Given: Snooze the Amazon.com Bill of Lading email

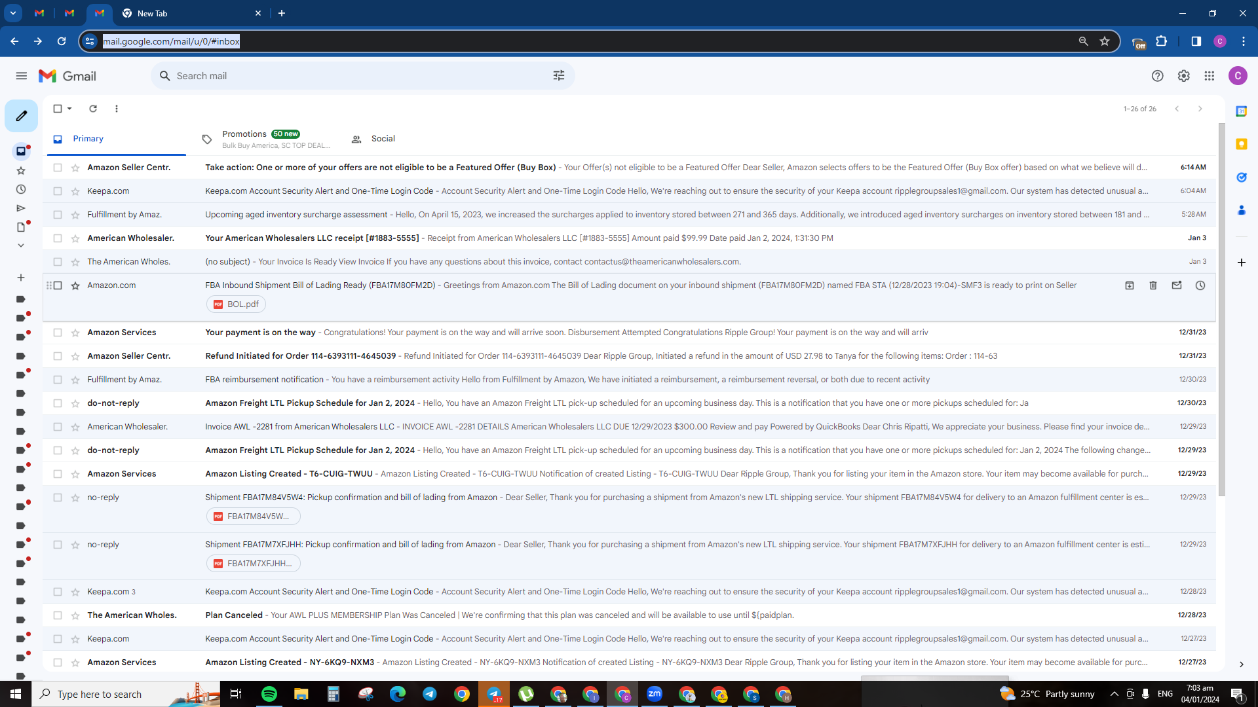Looking at the screenshot, I should click(1200, 285).
